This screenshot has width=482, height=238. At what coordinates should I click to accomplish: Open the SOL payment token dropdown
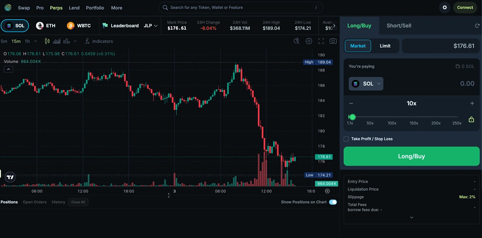(x=366, y=84)
